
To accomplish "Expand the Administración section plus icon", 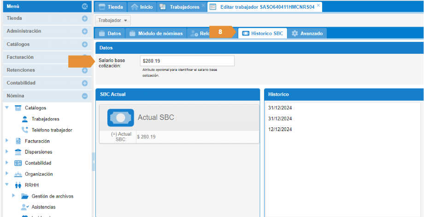I will [84, 31].
